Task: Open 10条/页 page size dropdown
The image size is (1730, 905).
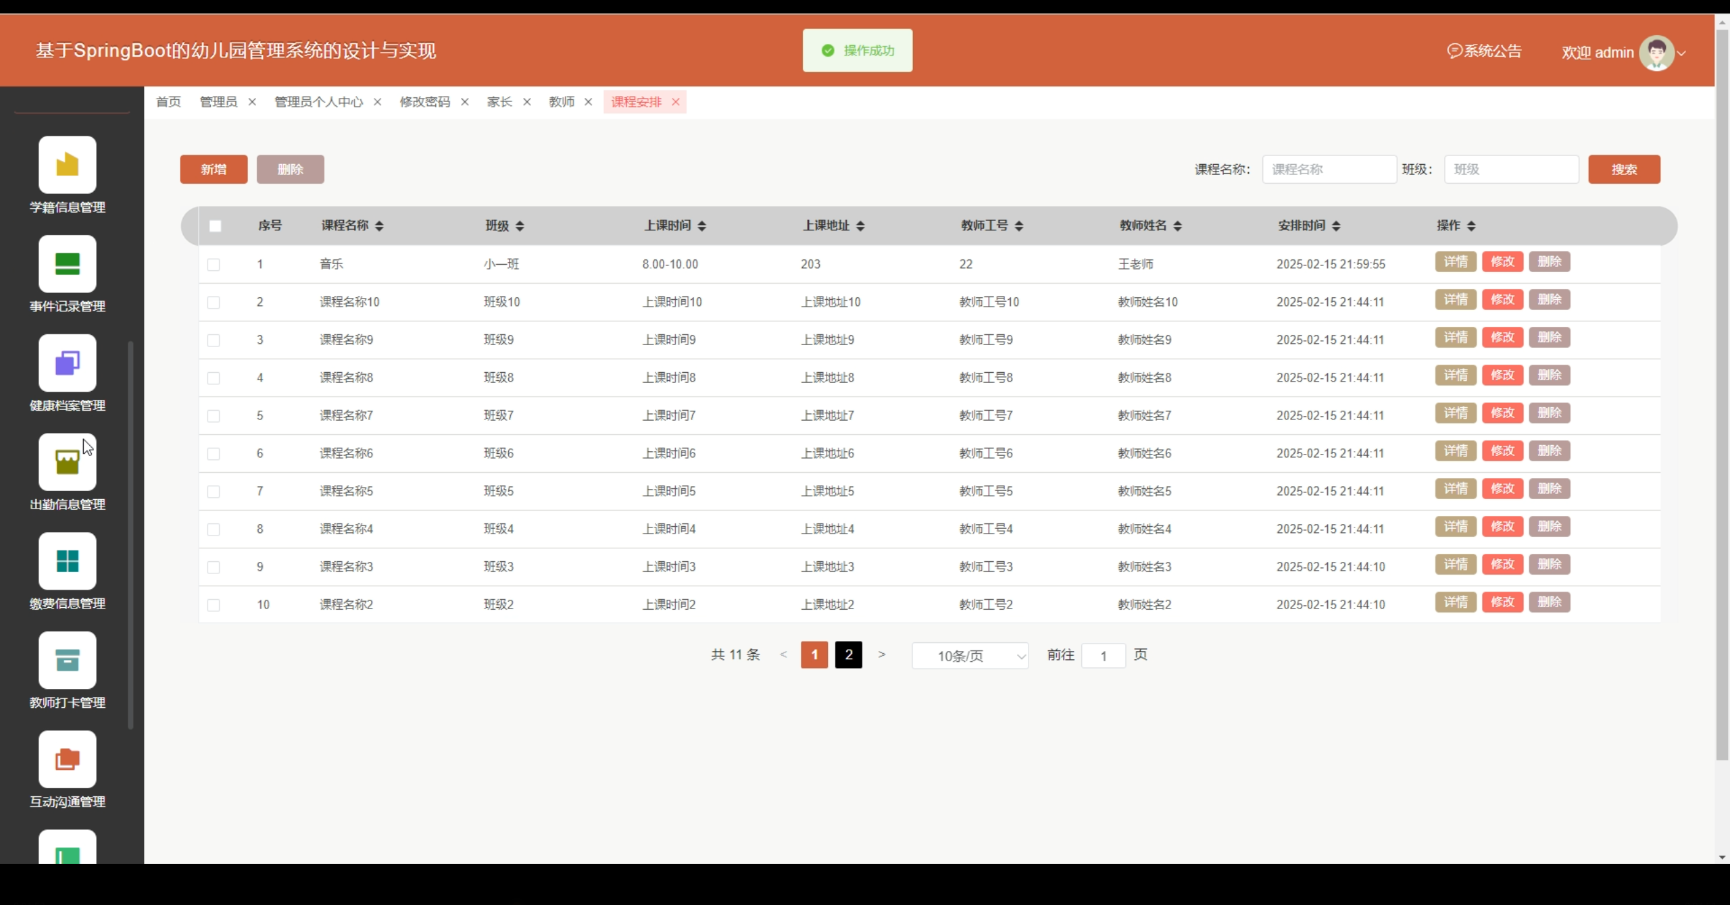Action: 970,656
